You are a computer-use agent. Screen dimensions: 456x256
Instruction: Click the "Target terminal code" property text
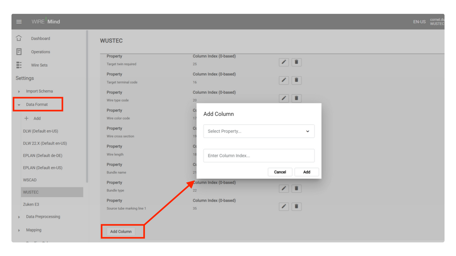[122, 82]
